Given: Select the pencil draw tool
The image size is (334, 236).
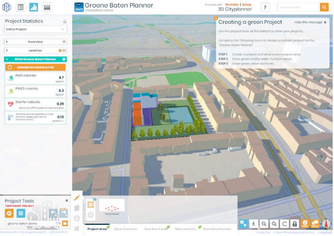Looking at the screenshot, I should click(x=77, y=198).
